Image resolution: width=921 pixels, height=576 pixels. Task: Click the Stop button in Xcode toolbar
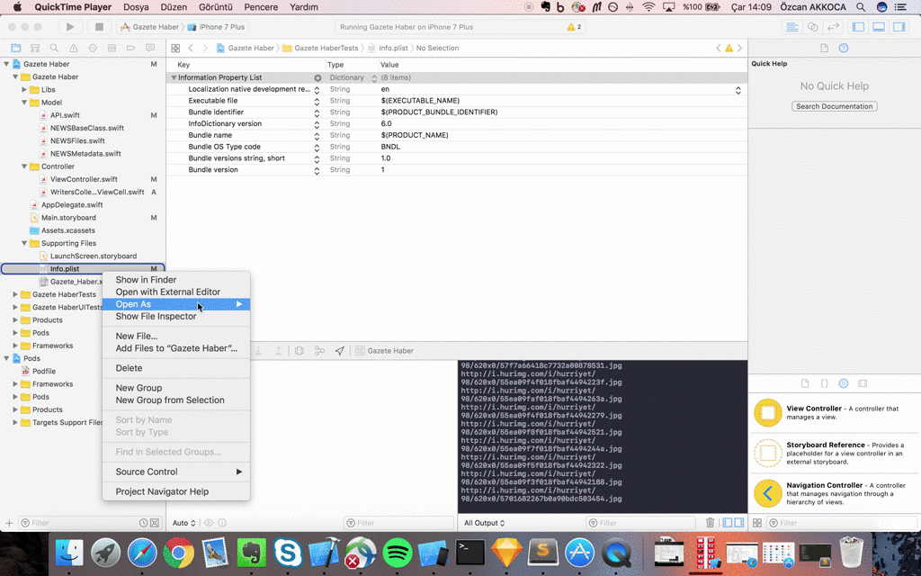99,27
